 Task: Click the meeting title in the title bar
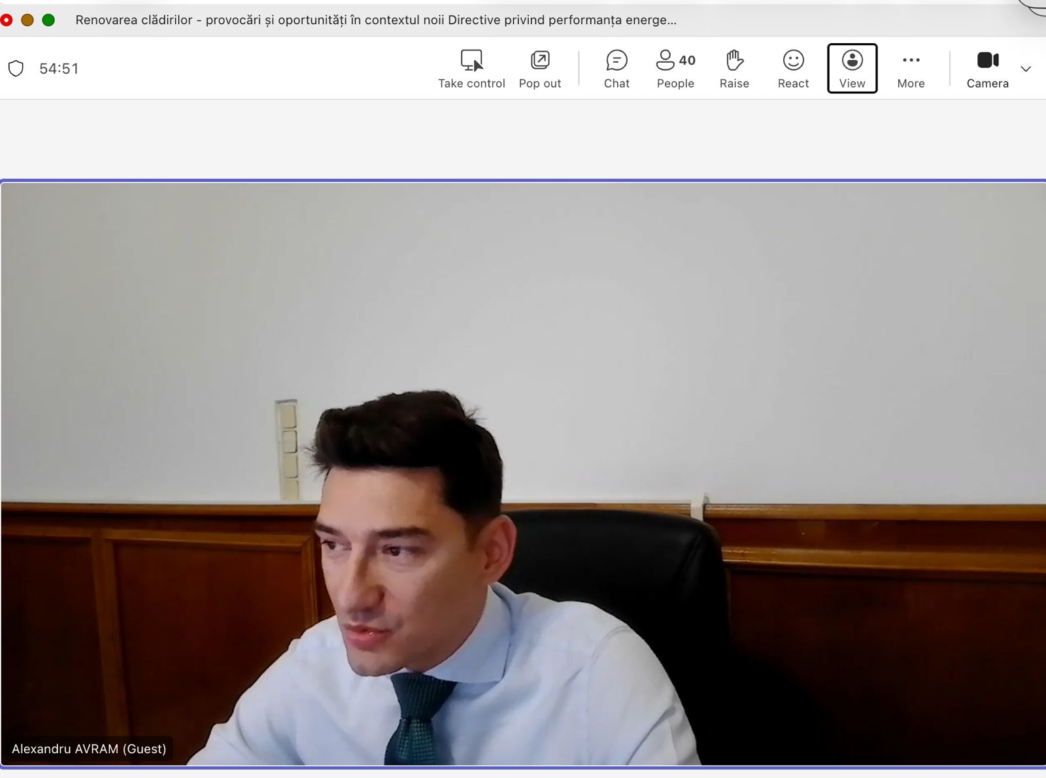click(x=376, y=20)
